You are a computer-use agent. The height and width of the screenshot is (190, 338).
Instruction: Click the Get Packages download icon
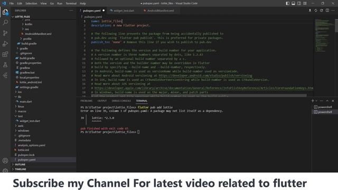(x=310, y=11)
